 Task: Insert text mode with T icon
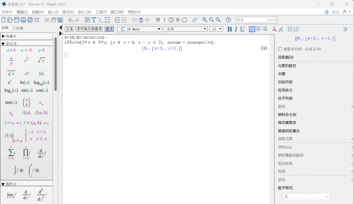(x=94, y=20)
